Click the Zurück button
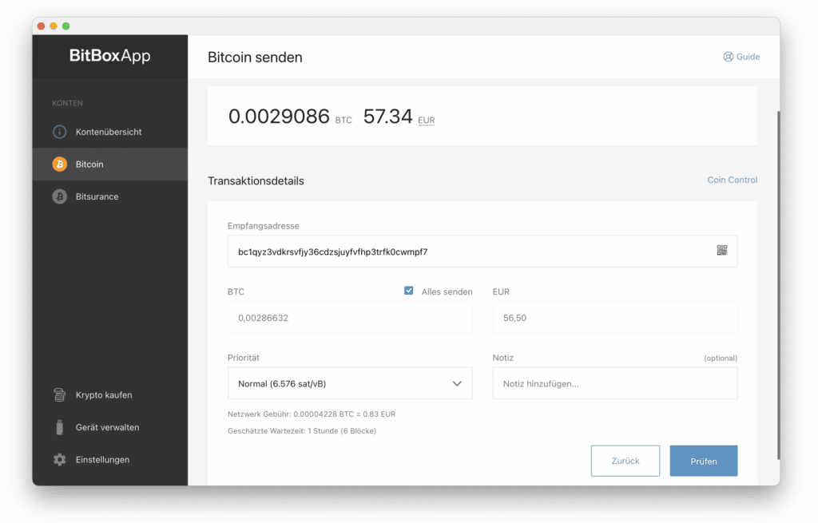 (625, 461)
